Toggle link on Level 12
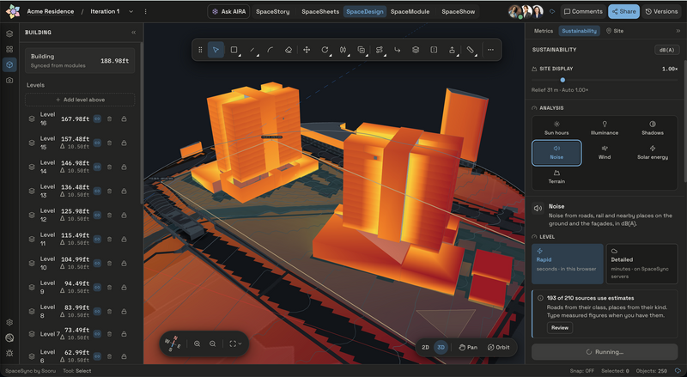Screen dimensions: 687x377 point(97,216)
